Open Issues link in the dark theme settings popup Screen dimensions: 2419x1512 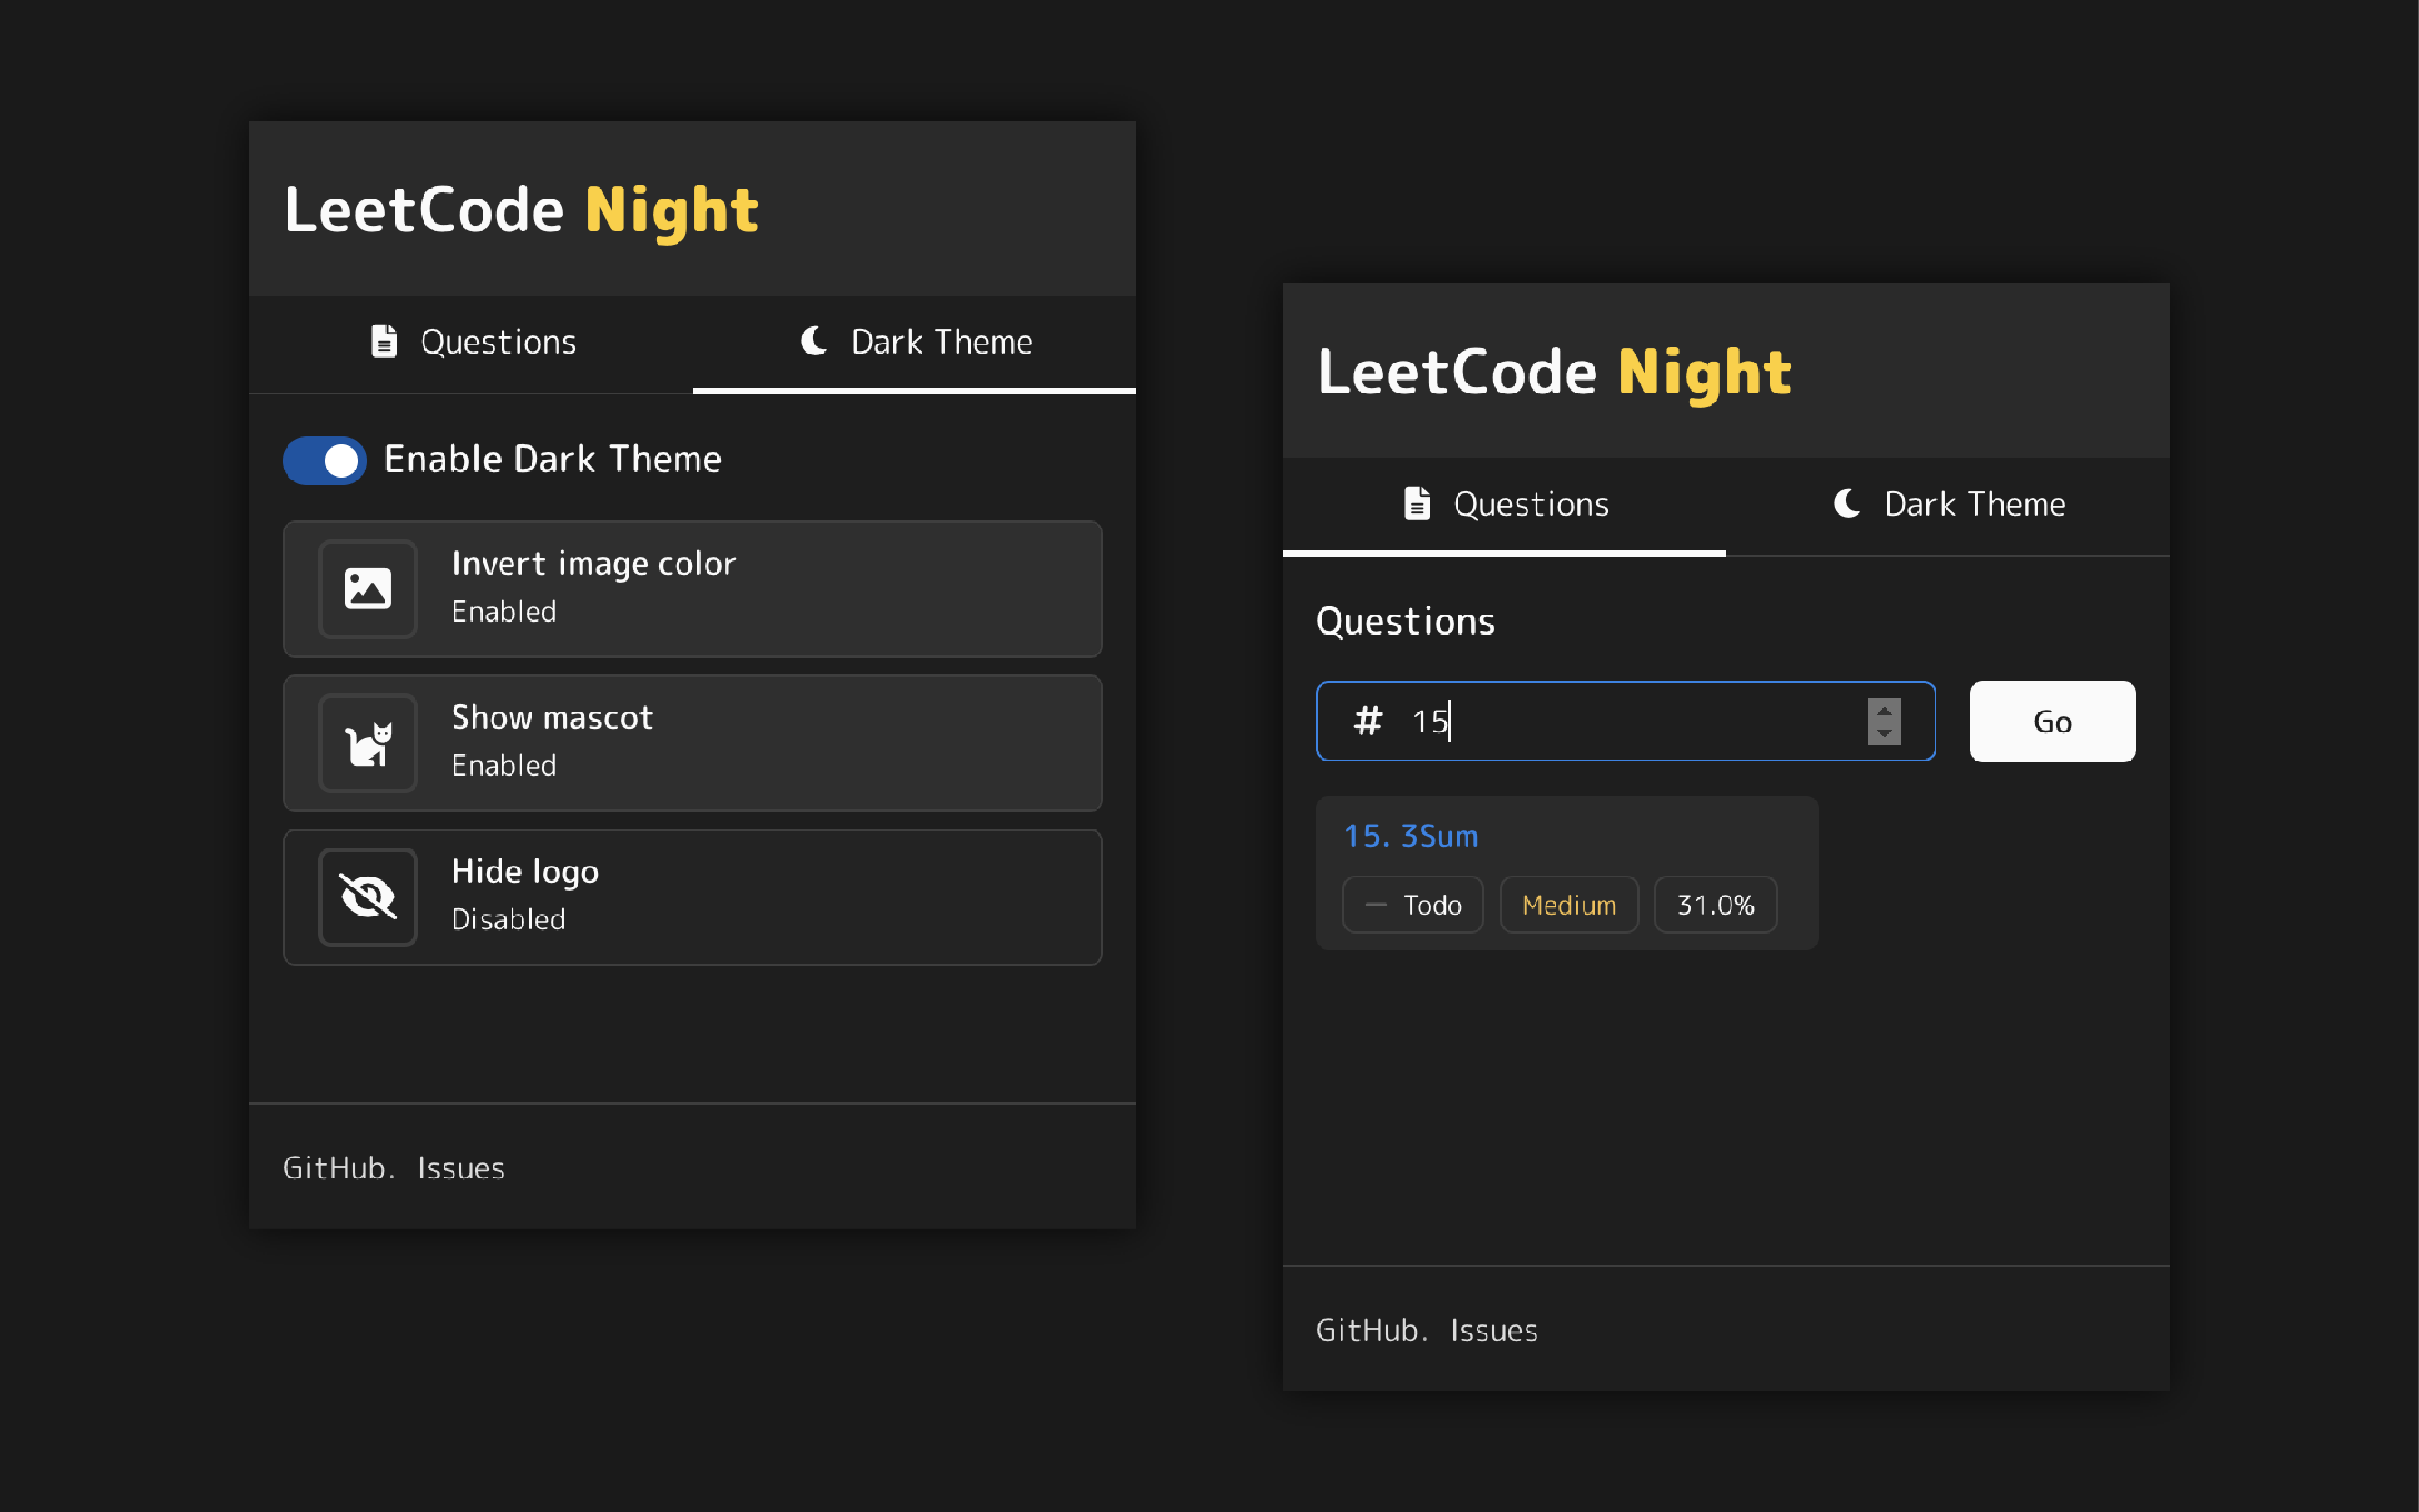click(461, 1167)
